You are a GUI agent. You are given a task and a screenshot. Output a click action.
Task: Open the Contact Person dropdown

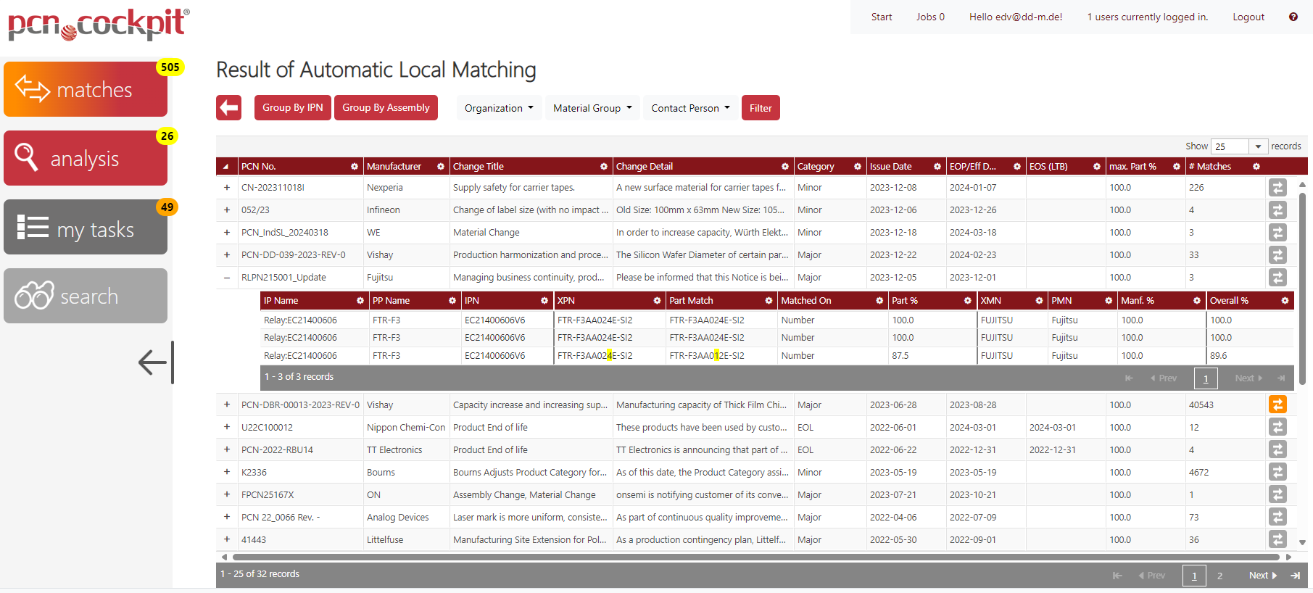tap(690, 108)
